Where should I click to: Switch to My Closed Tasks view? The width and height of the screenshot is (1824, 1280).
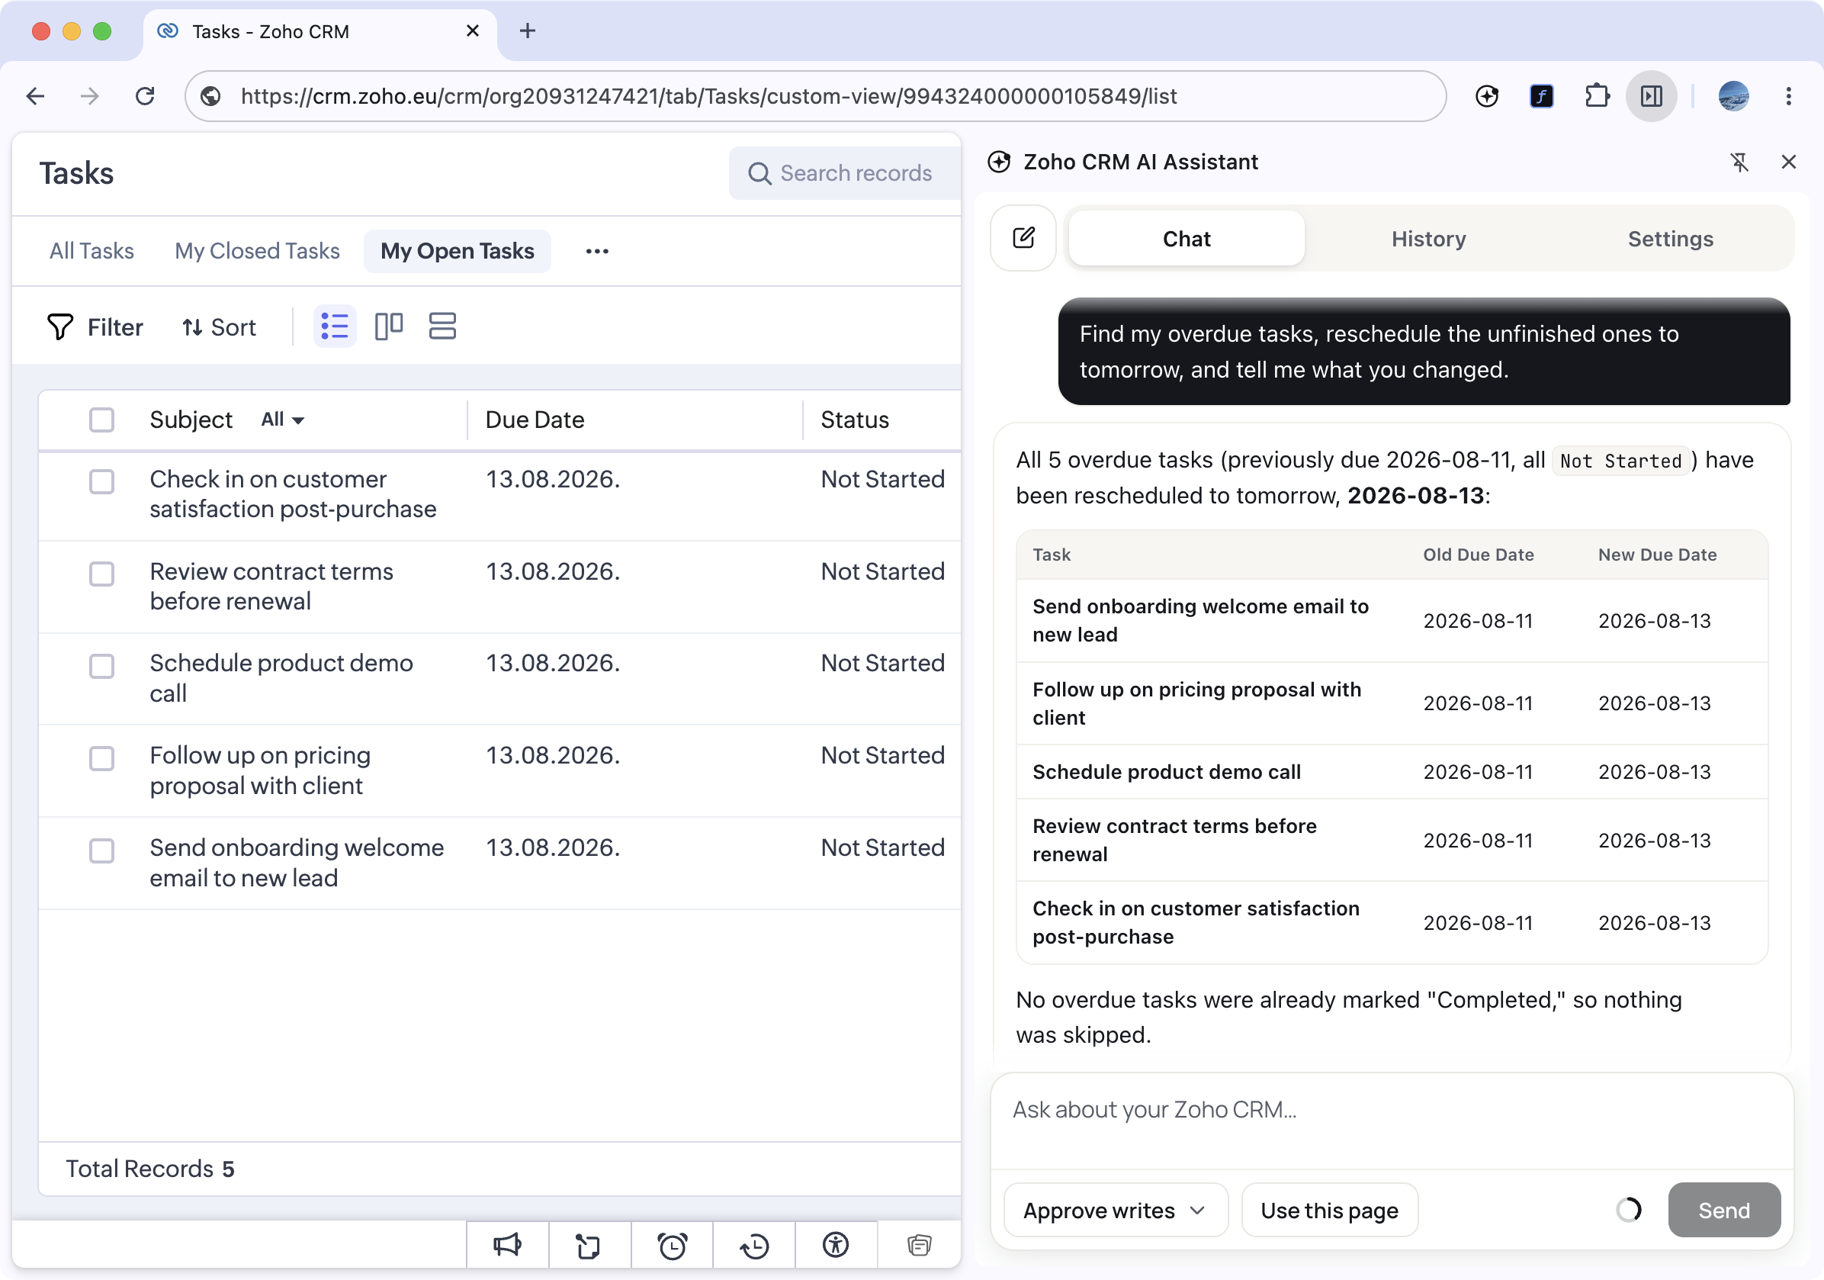tap(257, 251)
